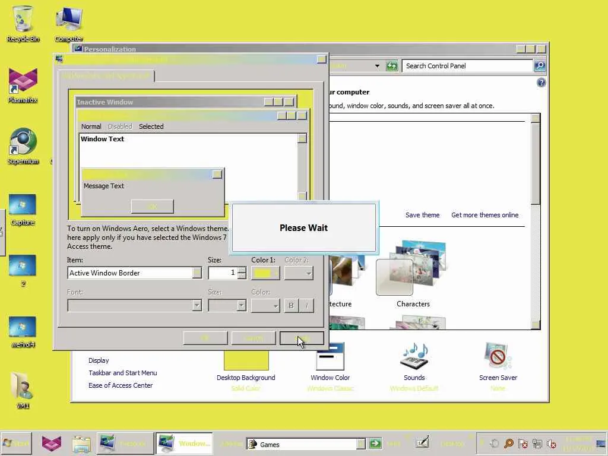This screenshot has width=608, height=456.
Task: Click the Cancel button in color dialog
Action: pyautogui.click(x=254, y=338)
